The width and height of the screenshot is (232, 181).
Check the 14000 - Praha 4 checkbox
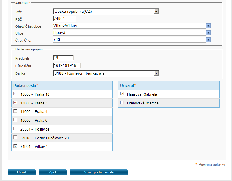tap(15, 111)
